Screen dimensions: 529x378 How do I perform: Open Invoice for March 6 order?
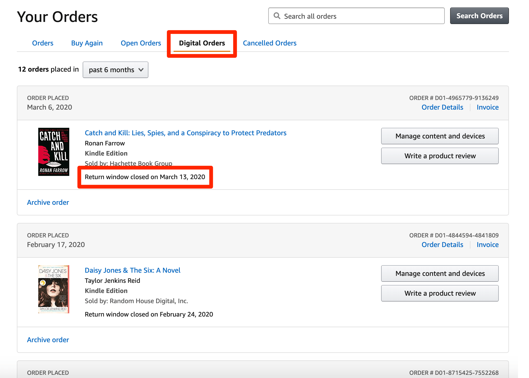click(x=488, y=107)
